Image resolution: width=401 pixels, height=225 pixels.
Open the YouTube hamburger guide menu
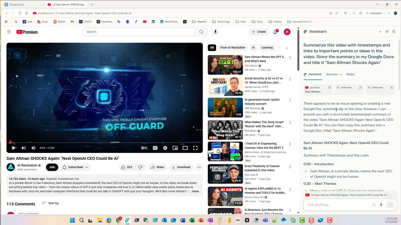pyautogui.click(x=9, y=32)
